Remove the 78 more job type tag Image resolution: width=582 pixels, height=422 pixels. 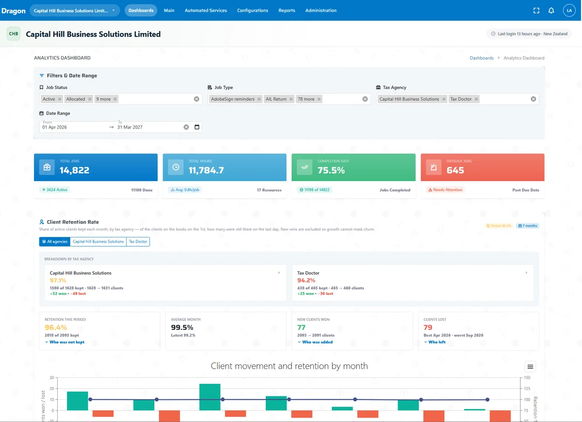[319, 99]
